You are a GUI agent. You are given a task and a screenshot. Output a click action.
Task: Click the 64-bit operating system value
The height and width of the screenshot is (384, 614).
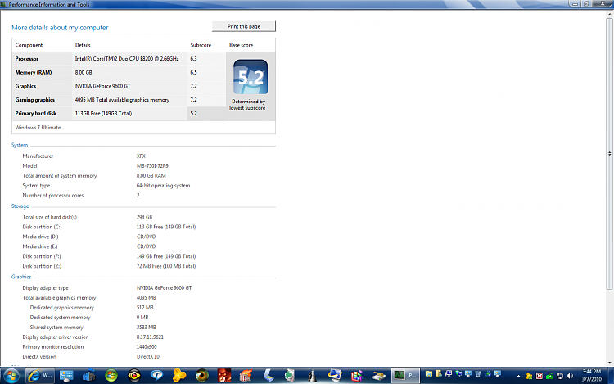163,186
